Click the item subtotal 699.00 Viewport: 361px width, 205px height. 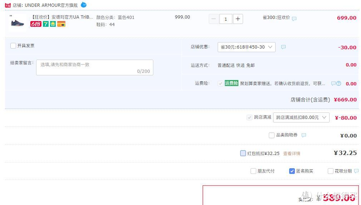click(x=347, y=18)
